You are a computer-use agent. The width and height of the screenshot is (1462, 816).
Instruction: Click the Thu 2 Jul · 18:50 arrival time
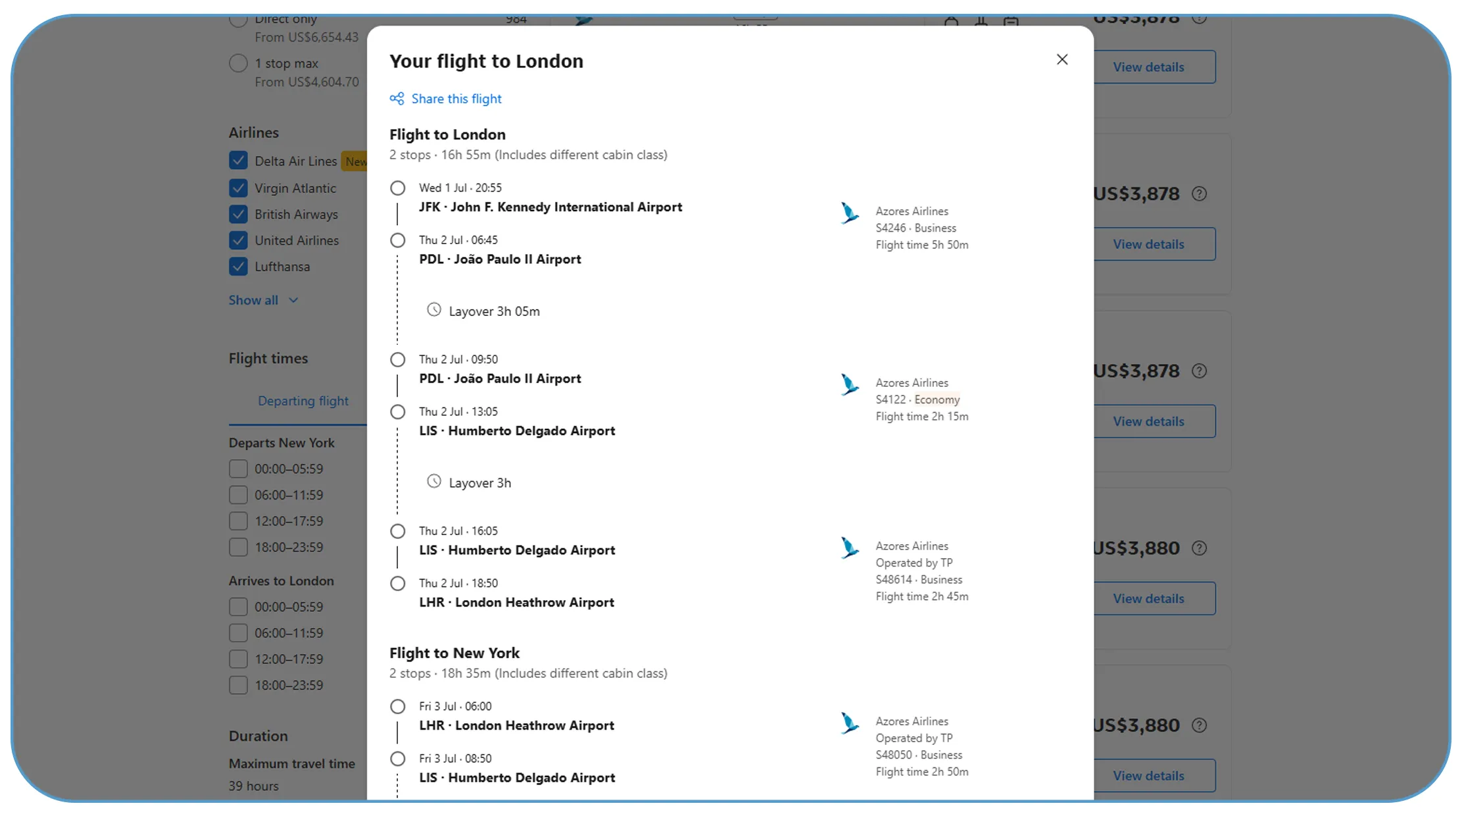(458, 583)
